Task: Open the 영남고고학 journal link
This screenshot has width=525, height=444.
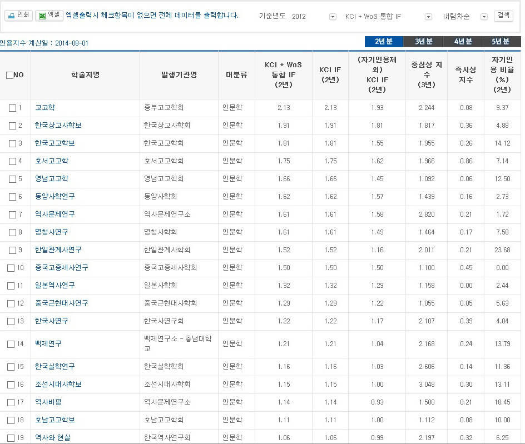Action: click(x=52, y=178)
